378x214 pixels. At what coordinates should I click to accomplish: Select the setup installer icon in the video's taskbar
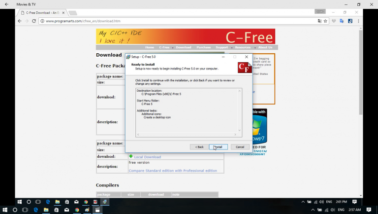click(105, 202)
